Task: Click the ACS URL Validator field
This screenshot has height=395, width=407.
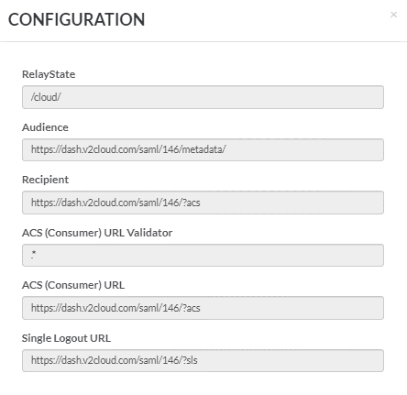Action: pyautogui.click(x=203, y=255)
